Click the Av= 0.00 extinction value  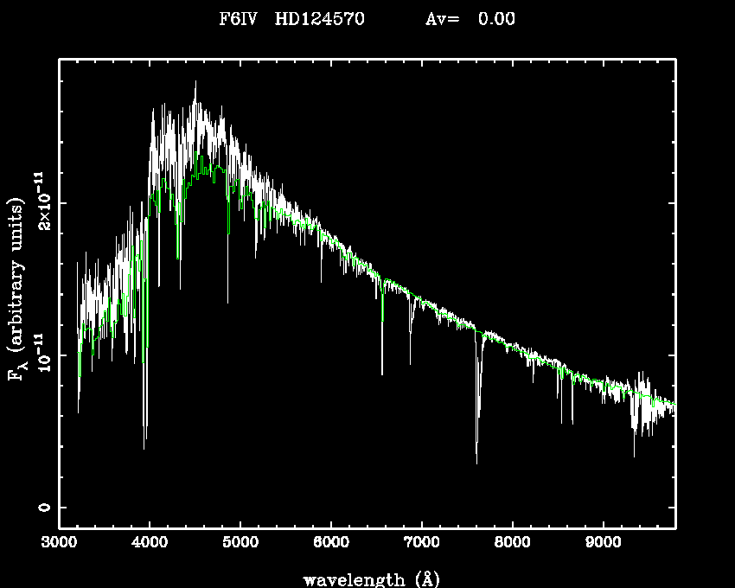470,19
